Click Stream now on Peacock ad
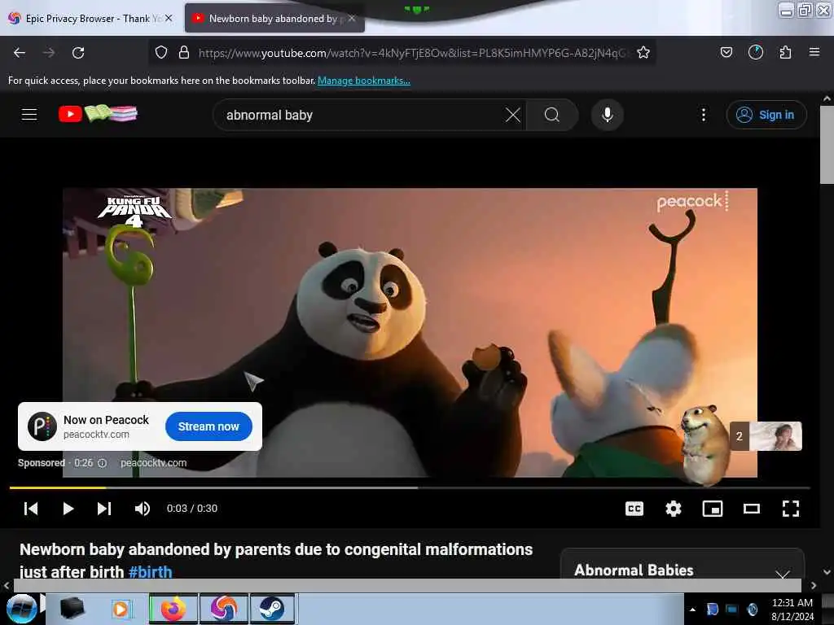834x625 pixels. click(208, 426)
